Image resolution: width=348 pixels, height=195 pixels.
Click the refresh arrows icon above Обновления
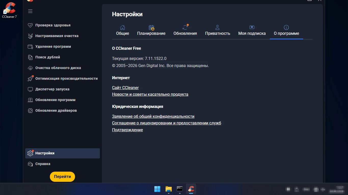pyautogui.click(x=185, y=27)
